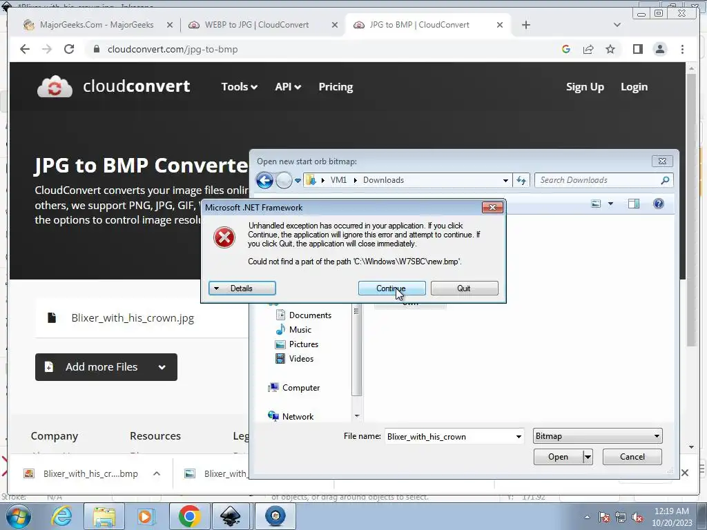The image size is (707, 530).
Task: Select the JPG to BMP CloudConvert tab
Action: [419, 25]
